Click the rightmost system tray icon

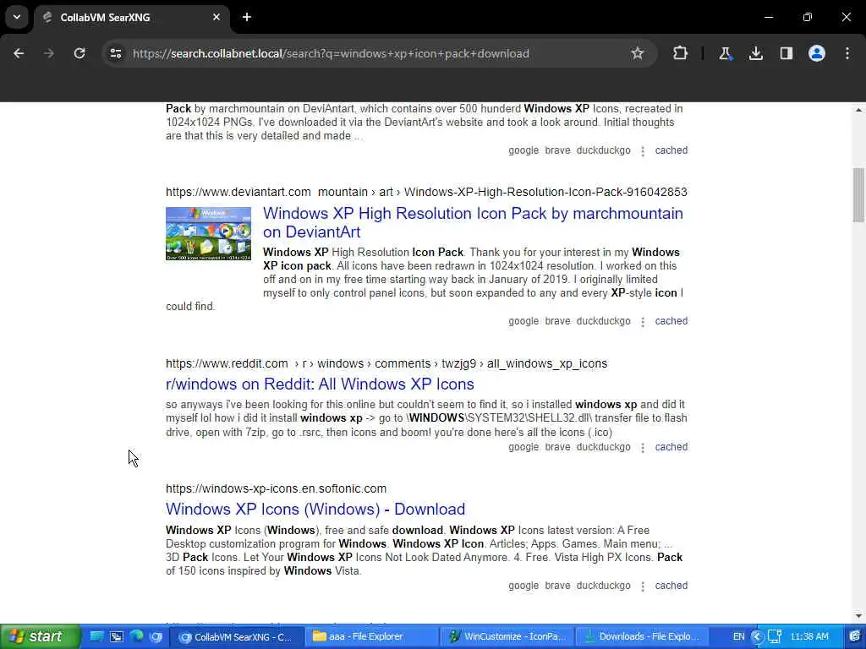tap(856, 637)
